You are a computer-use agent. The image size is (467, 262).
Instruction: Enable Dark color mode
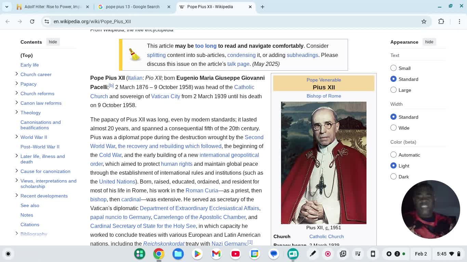coord(393,176)
